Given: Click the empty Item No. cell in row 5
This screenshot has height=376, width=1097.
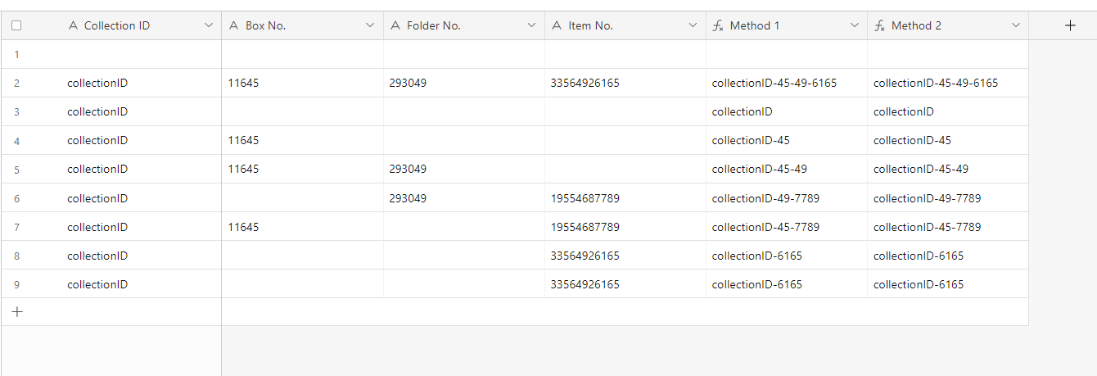Looking at the screenshot, I should click(x=625, y=169).
